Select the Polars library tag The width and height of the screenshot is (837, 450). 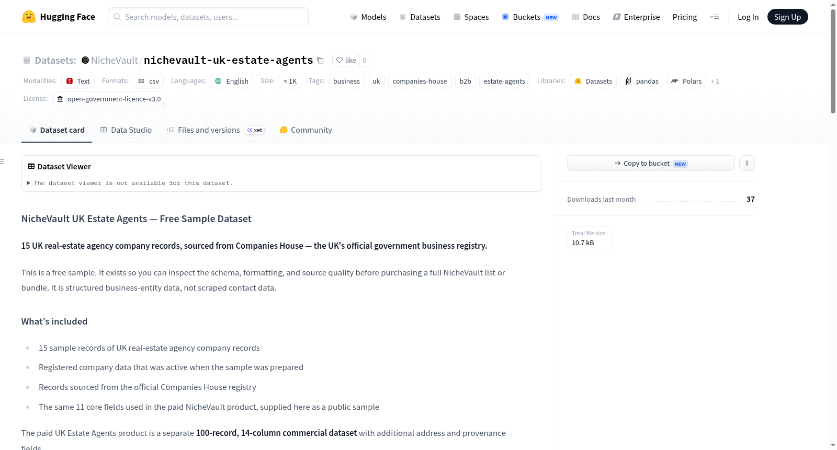(x=686, y=81)
